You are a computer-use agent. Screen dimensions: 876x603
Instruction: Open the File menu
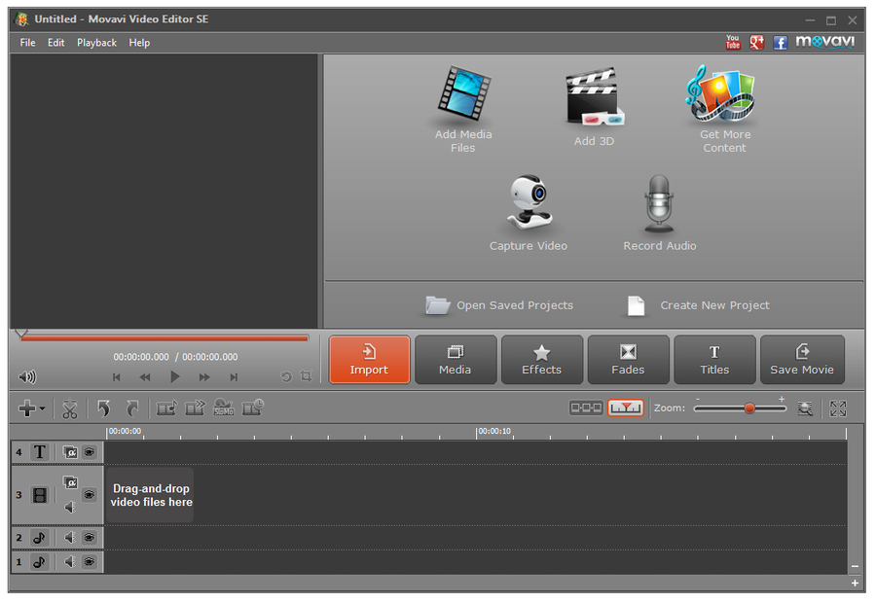tap(27, 43)
